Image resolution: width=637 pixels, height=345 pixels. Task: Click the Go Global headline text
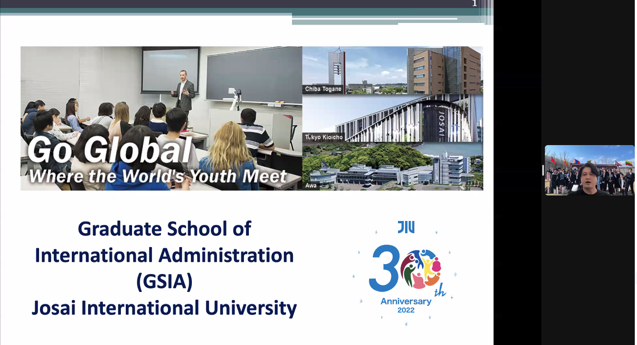(110, 151)
